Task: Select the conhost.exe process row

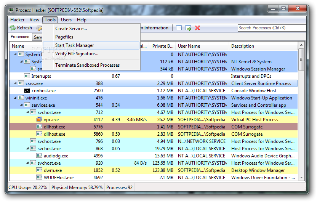Action: [x=154, y=91]
